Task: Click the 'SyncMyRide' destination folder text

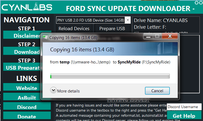Action: [129, 62]
